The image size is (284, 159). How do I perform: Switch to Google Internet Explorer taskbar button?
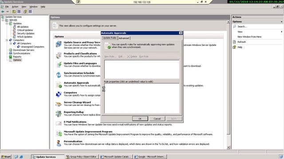(150, 157)
